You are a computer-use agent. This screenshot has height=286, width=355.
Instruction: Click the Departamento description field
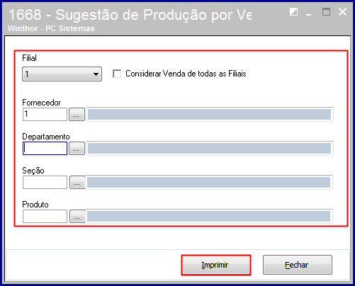210,149
